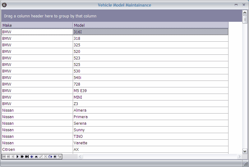This screenshot has width=249, height=167.
Task: Click Nissan make cell in Almera row
Action: click(x=37, y=110)
